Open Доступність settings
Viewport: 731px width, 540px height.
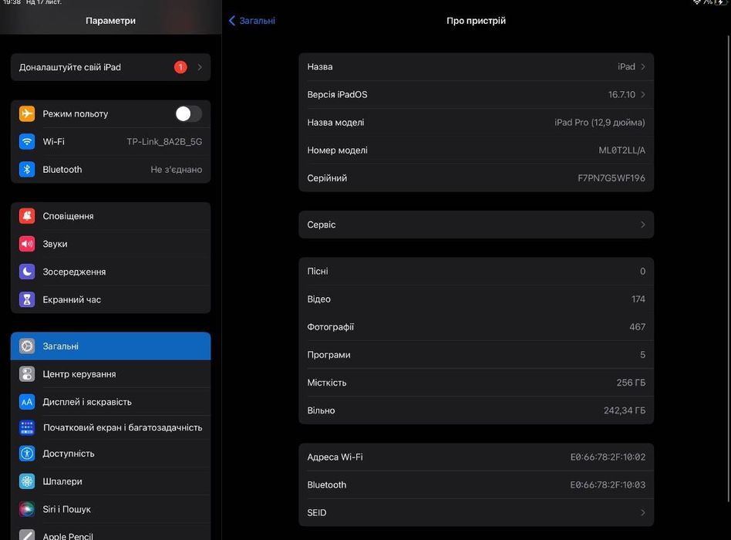coord(110,454)
